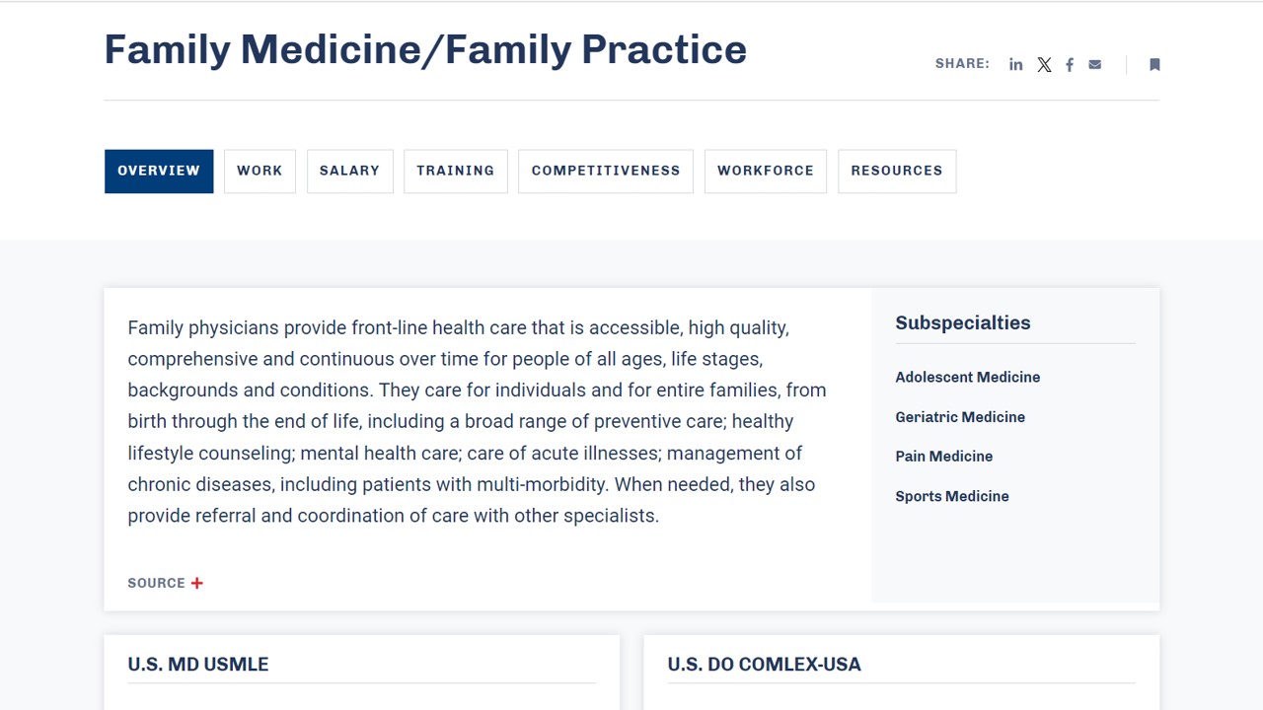Share page on LinkedIn icon
This screenshot has width=1263, height=710.
[1015, 65]
